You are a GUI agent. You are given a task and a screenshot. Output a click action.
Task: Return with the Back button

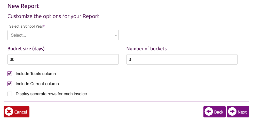pyautogui.click(x=215, y=112)
